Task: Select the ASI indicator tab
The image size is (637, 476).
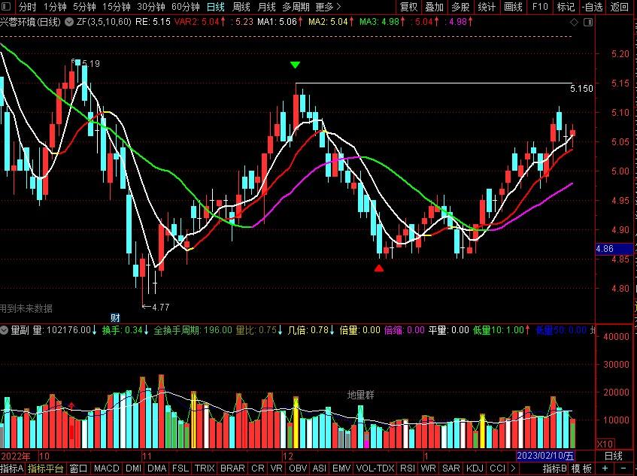Action: click(320, 468)
